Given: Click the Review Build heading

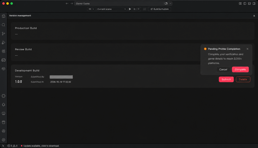Looking at the screenshot, I should pos(23,49).
